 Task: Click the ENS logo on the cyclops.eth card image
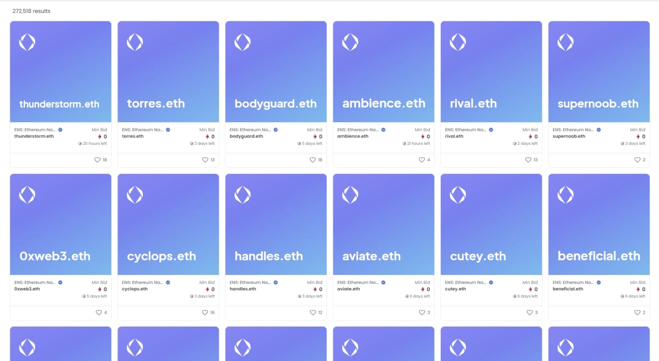pyautogui.click(x=135, y=194)
